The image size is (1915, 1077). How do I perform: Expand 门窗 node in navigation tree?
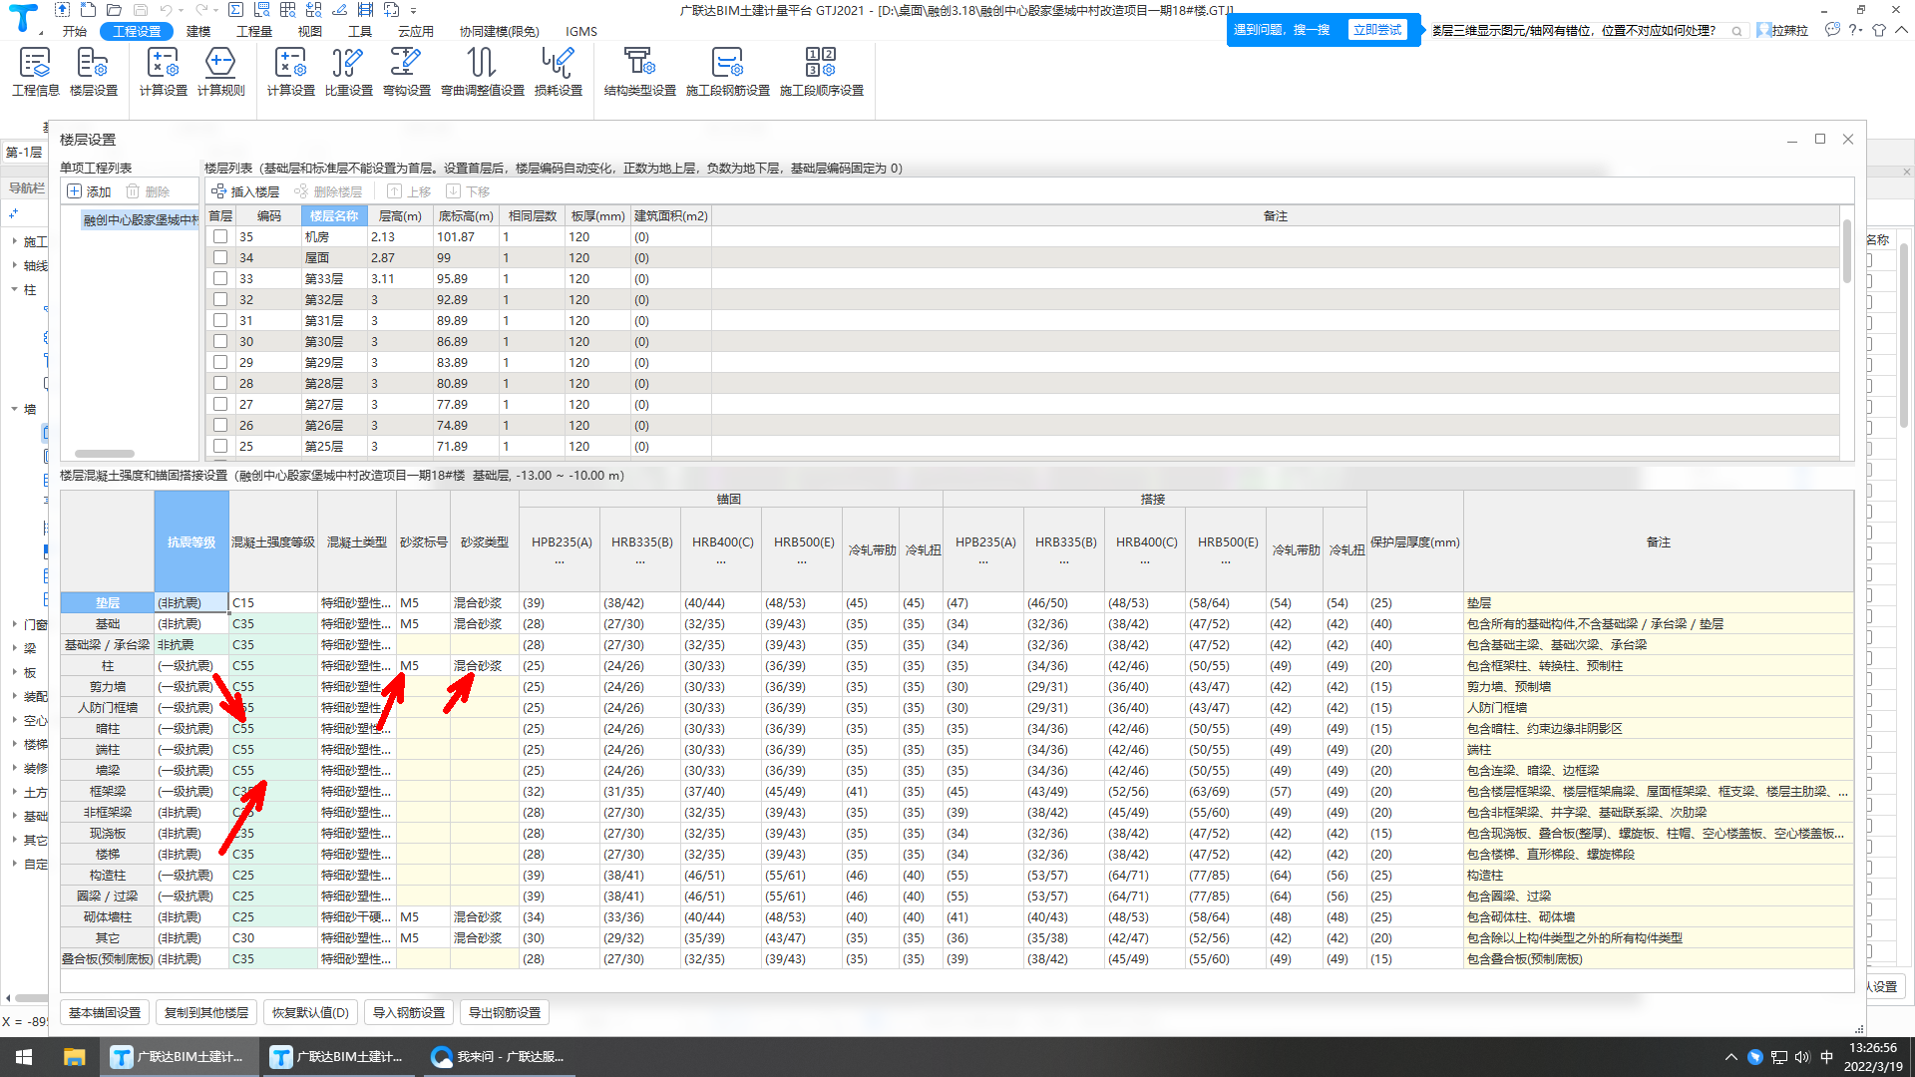(x=14, y=624)
